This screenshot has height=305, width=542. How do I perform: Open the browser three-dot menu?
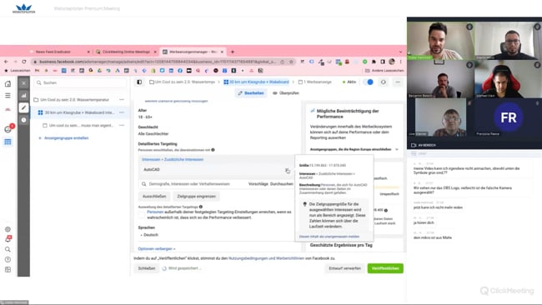(400, 62)
